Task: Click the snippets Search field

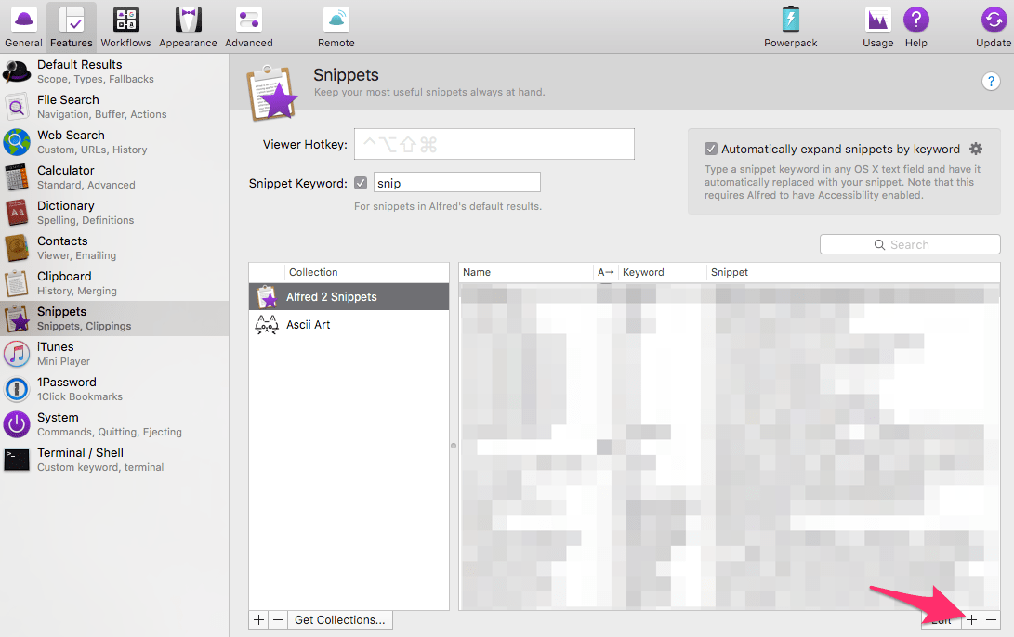Action: coord(909,244)
